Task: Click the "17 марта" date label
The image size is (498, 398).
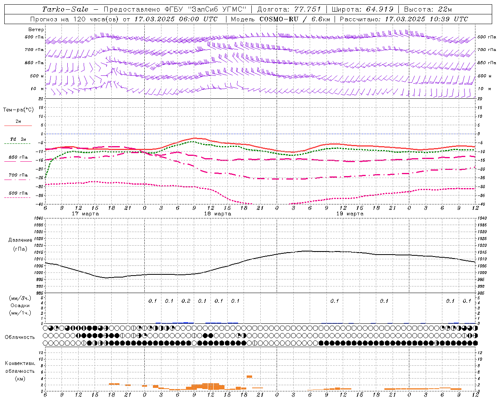Action: click(x=86, y=214)
